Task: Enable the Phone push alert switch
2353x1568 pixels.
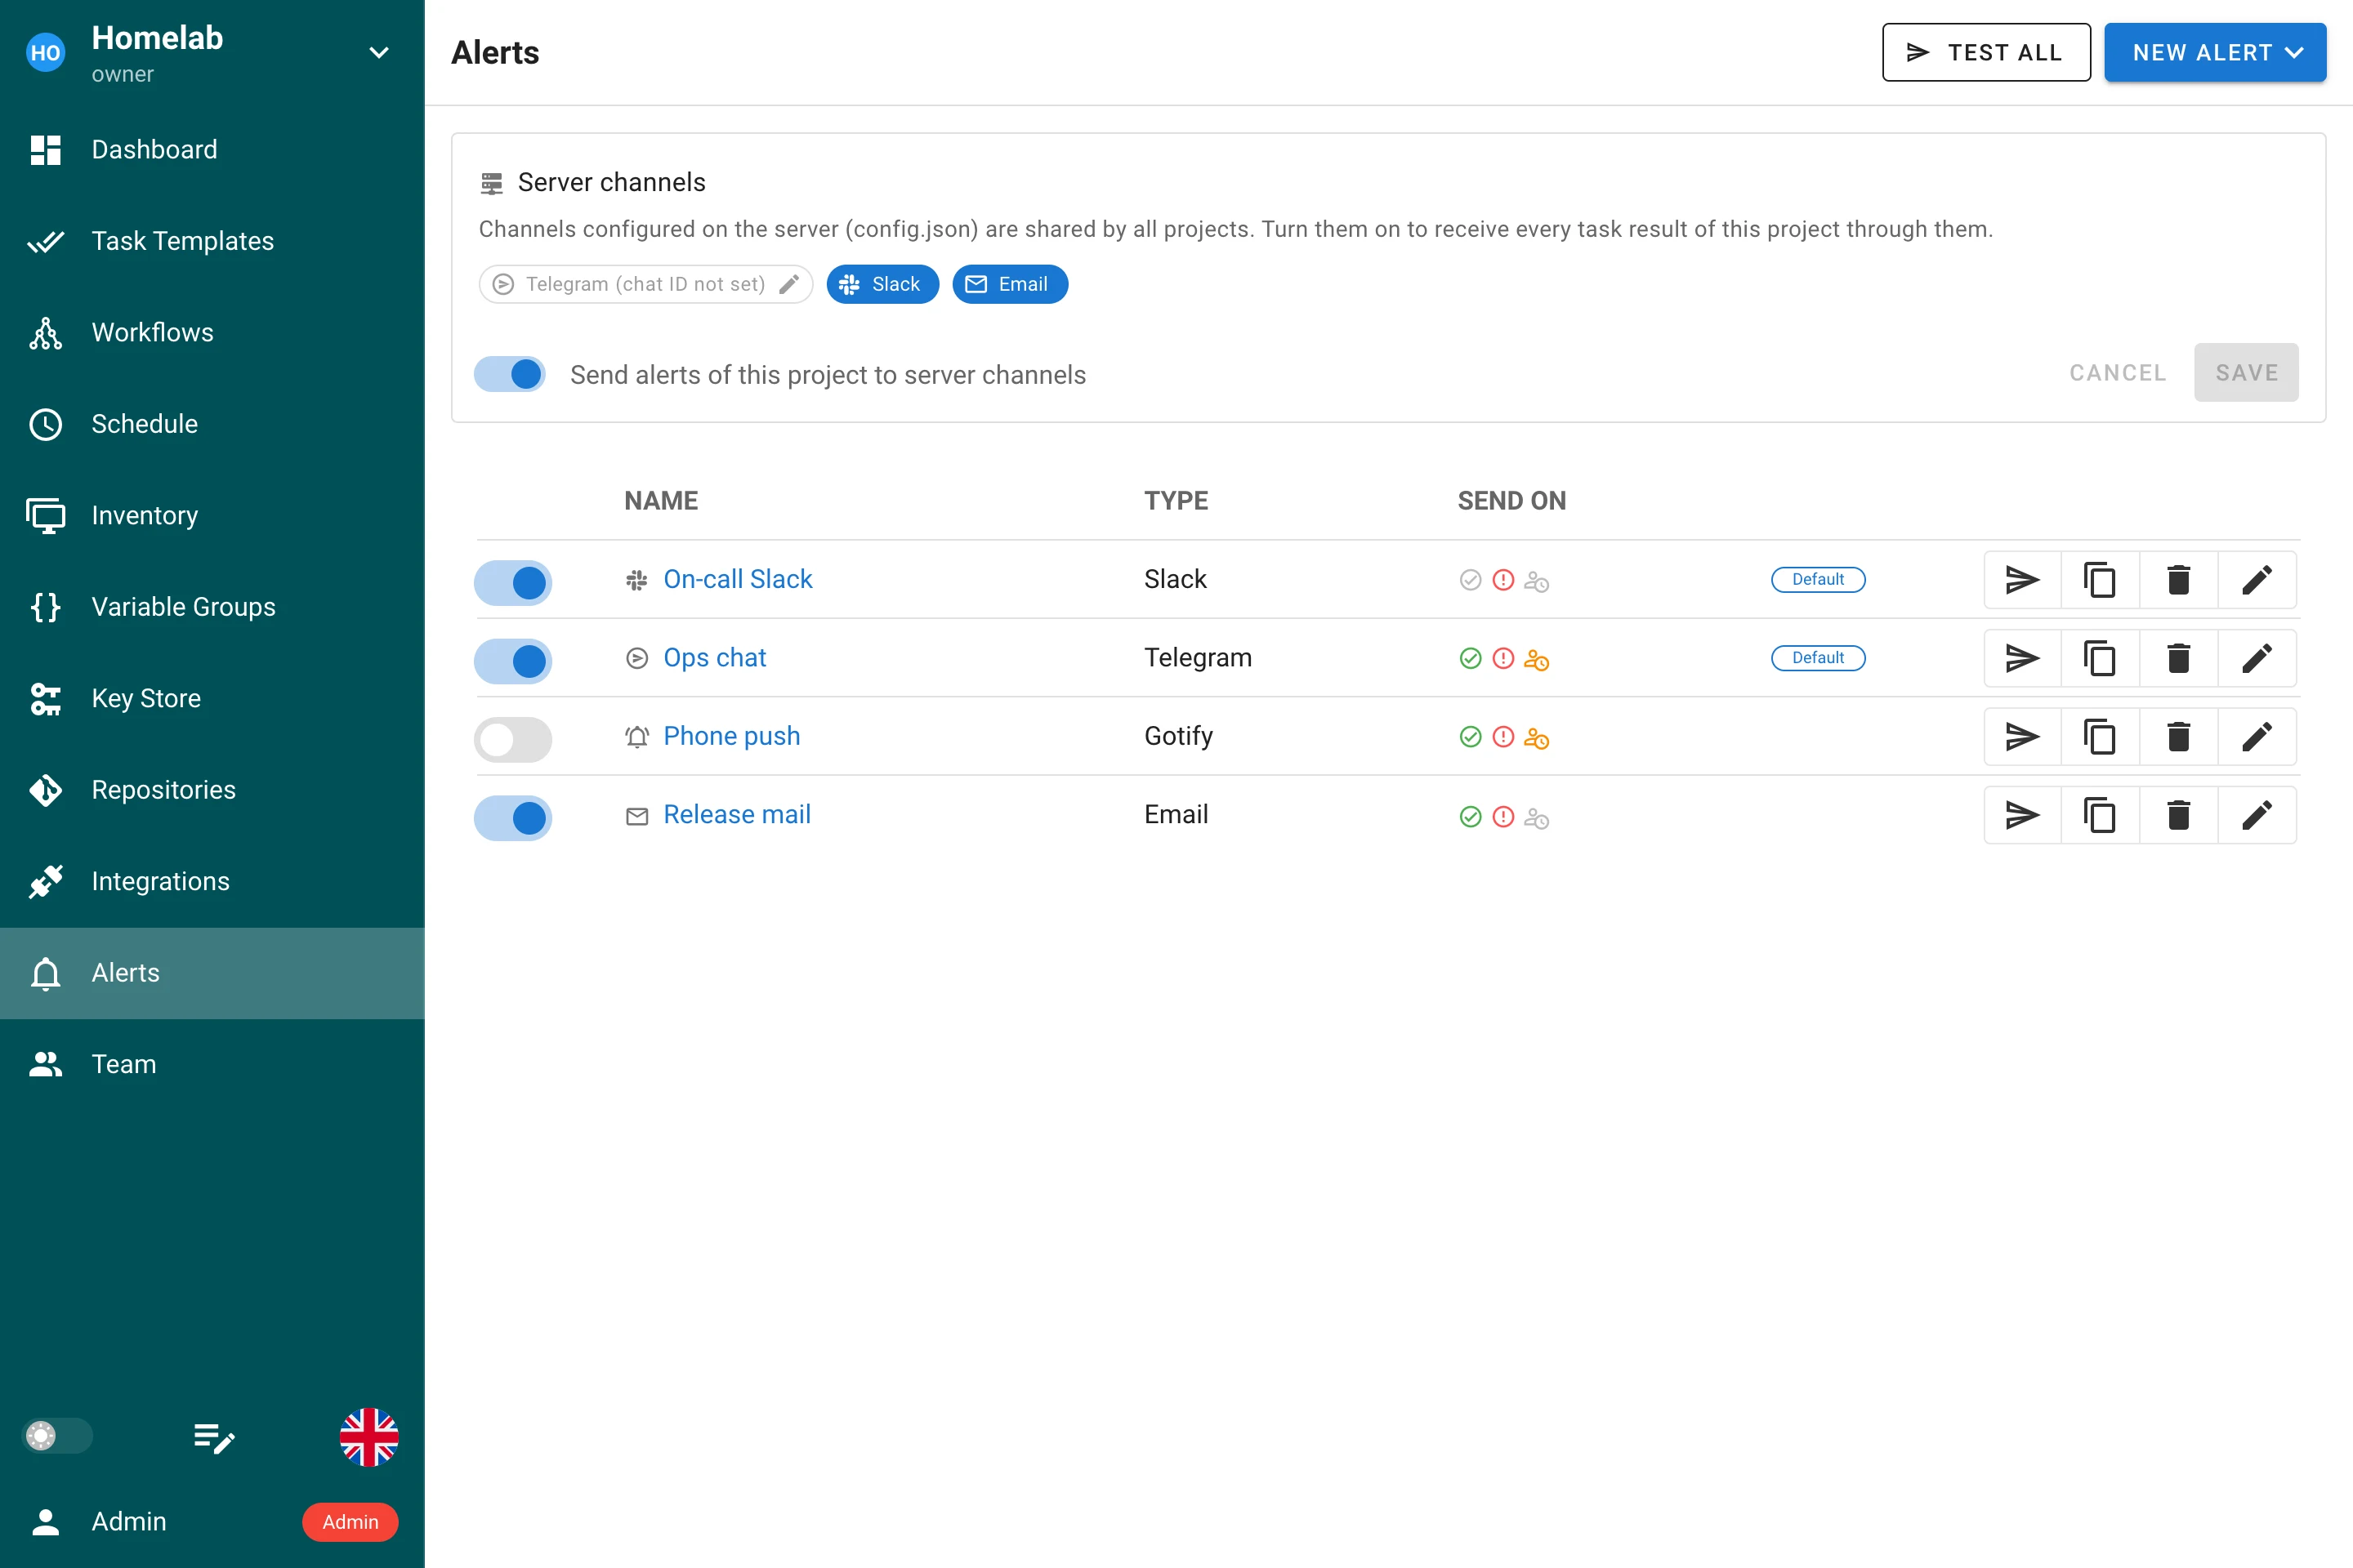Action: click(x=513, y=739)
